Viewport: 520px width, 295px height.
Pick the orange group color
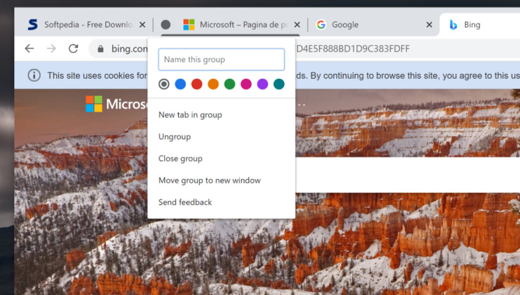point(213,84)
